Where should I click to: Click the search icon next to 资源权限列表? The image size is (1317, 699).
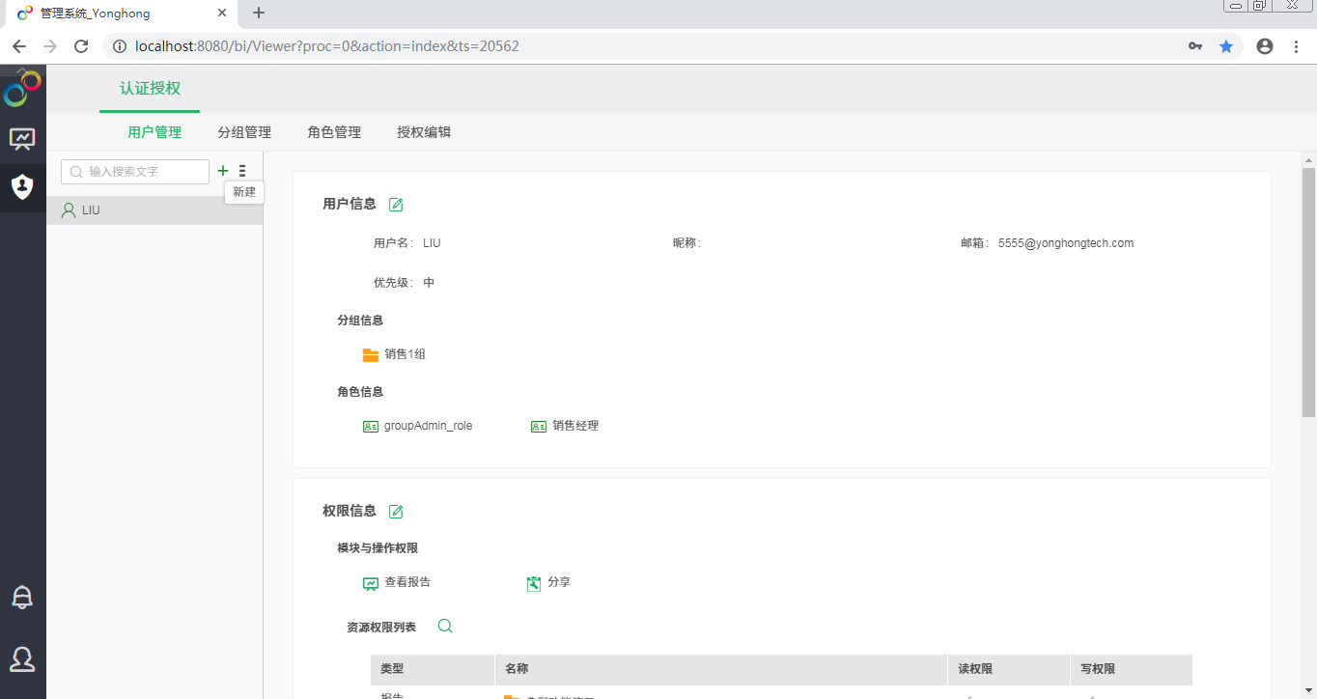[x=445, y=627]
